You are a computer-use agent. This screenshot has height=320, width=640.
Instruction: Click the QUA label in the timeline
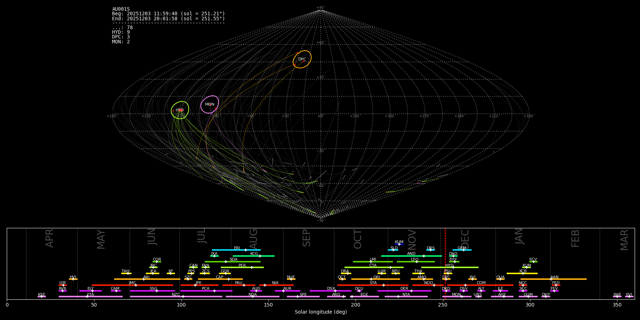click(x=500, y=277)
